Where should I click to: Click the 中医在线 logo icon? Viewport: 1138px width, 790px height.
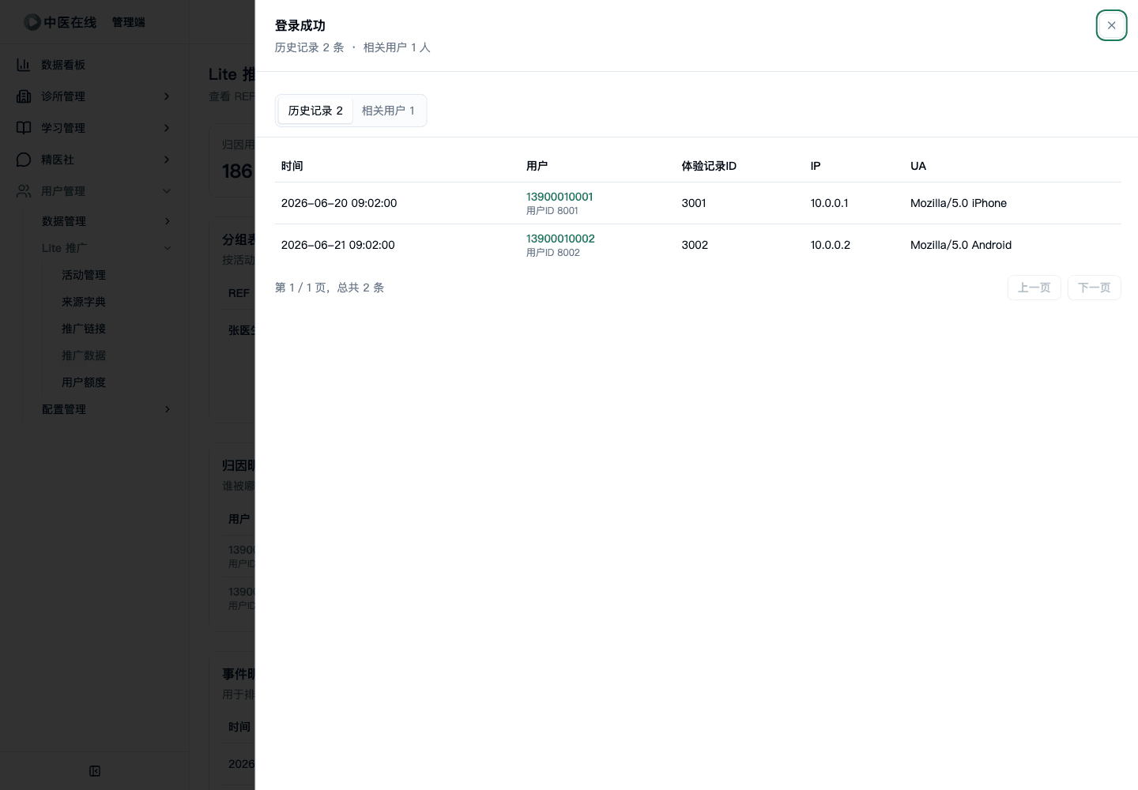click(32, 22)
